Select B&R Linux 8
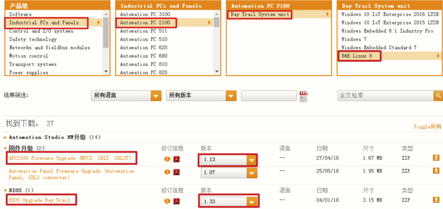 [356, 56]
